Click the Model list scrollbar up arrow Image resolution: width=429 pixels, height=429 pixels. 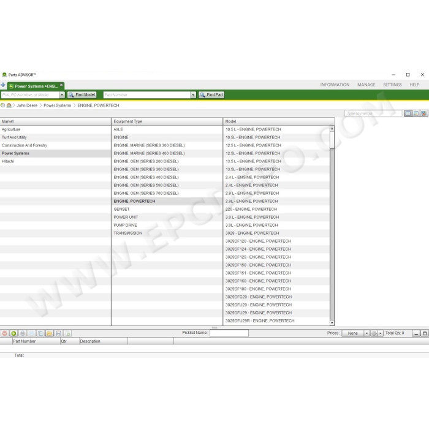(332, 128)
